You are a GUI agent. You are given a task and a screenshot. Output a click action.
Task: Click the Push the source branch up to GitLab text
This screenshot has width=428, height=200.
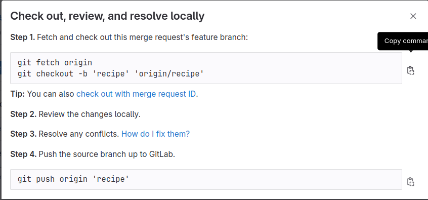[107, 154]
